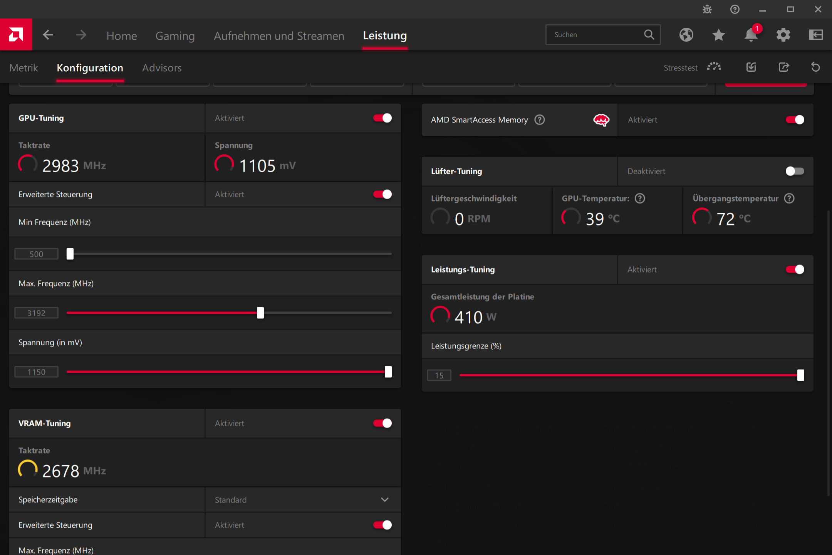The width and height of the screenshot is (832, 555).
Task: Click Übergangstemperatur value 72 °C
Action: (734, 219)
